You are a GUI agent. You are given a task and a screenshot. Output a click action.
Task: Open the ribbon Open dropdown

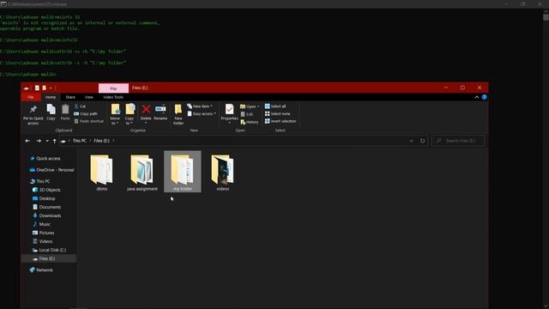[x=250, y=106]
